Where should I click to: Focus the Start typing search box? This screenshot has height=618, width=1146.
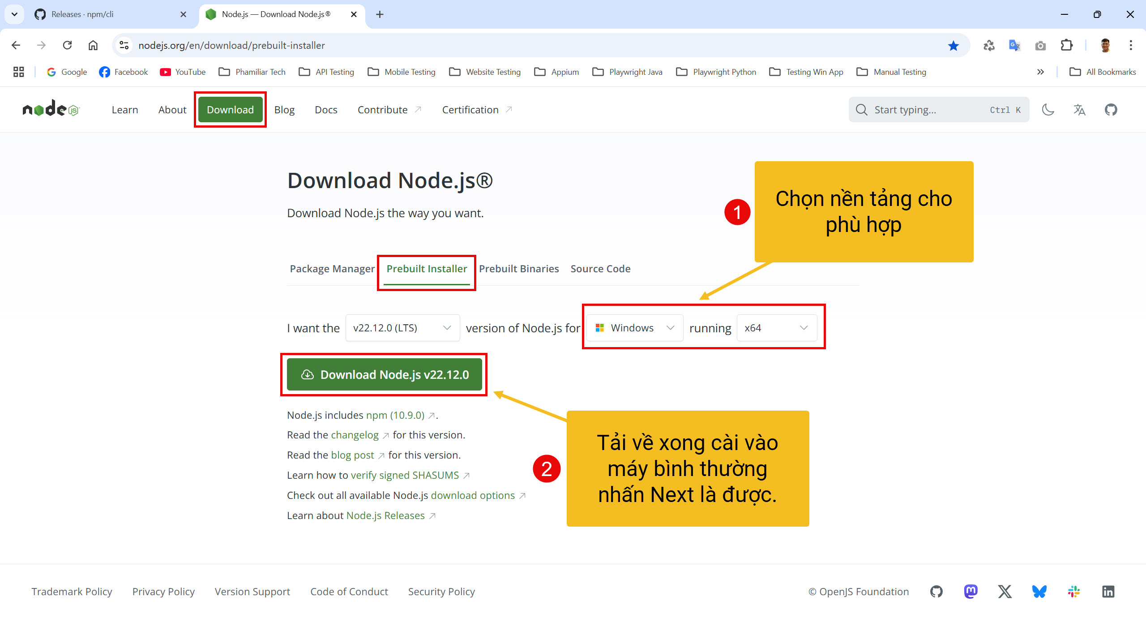coord(939,110)
